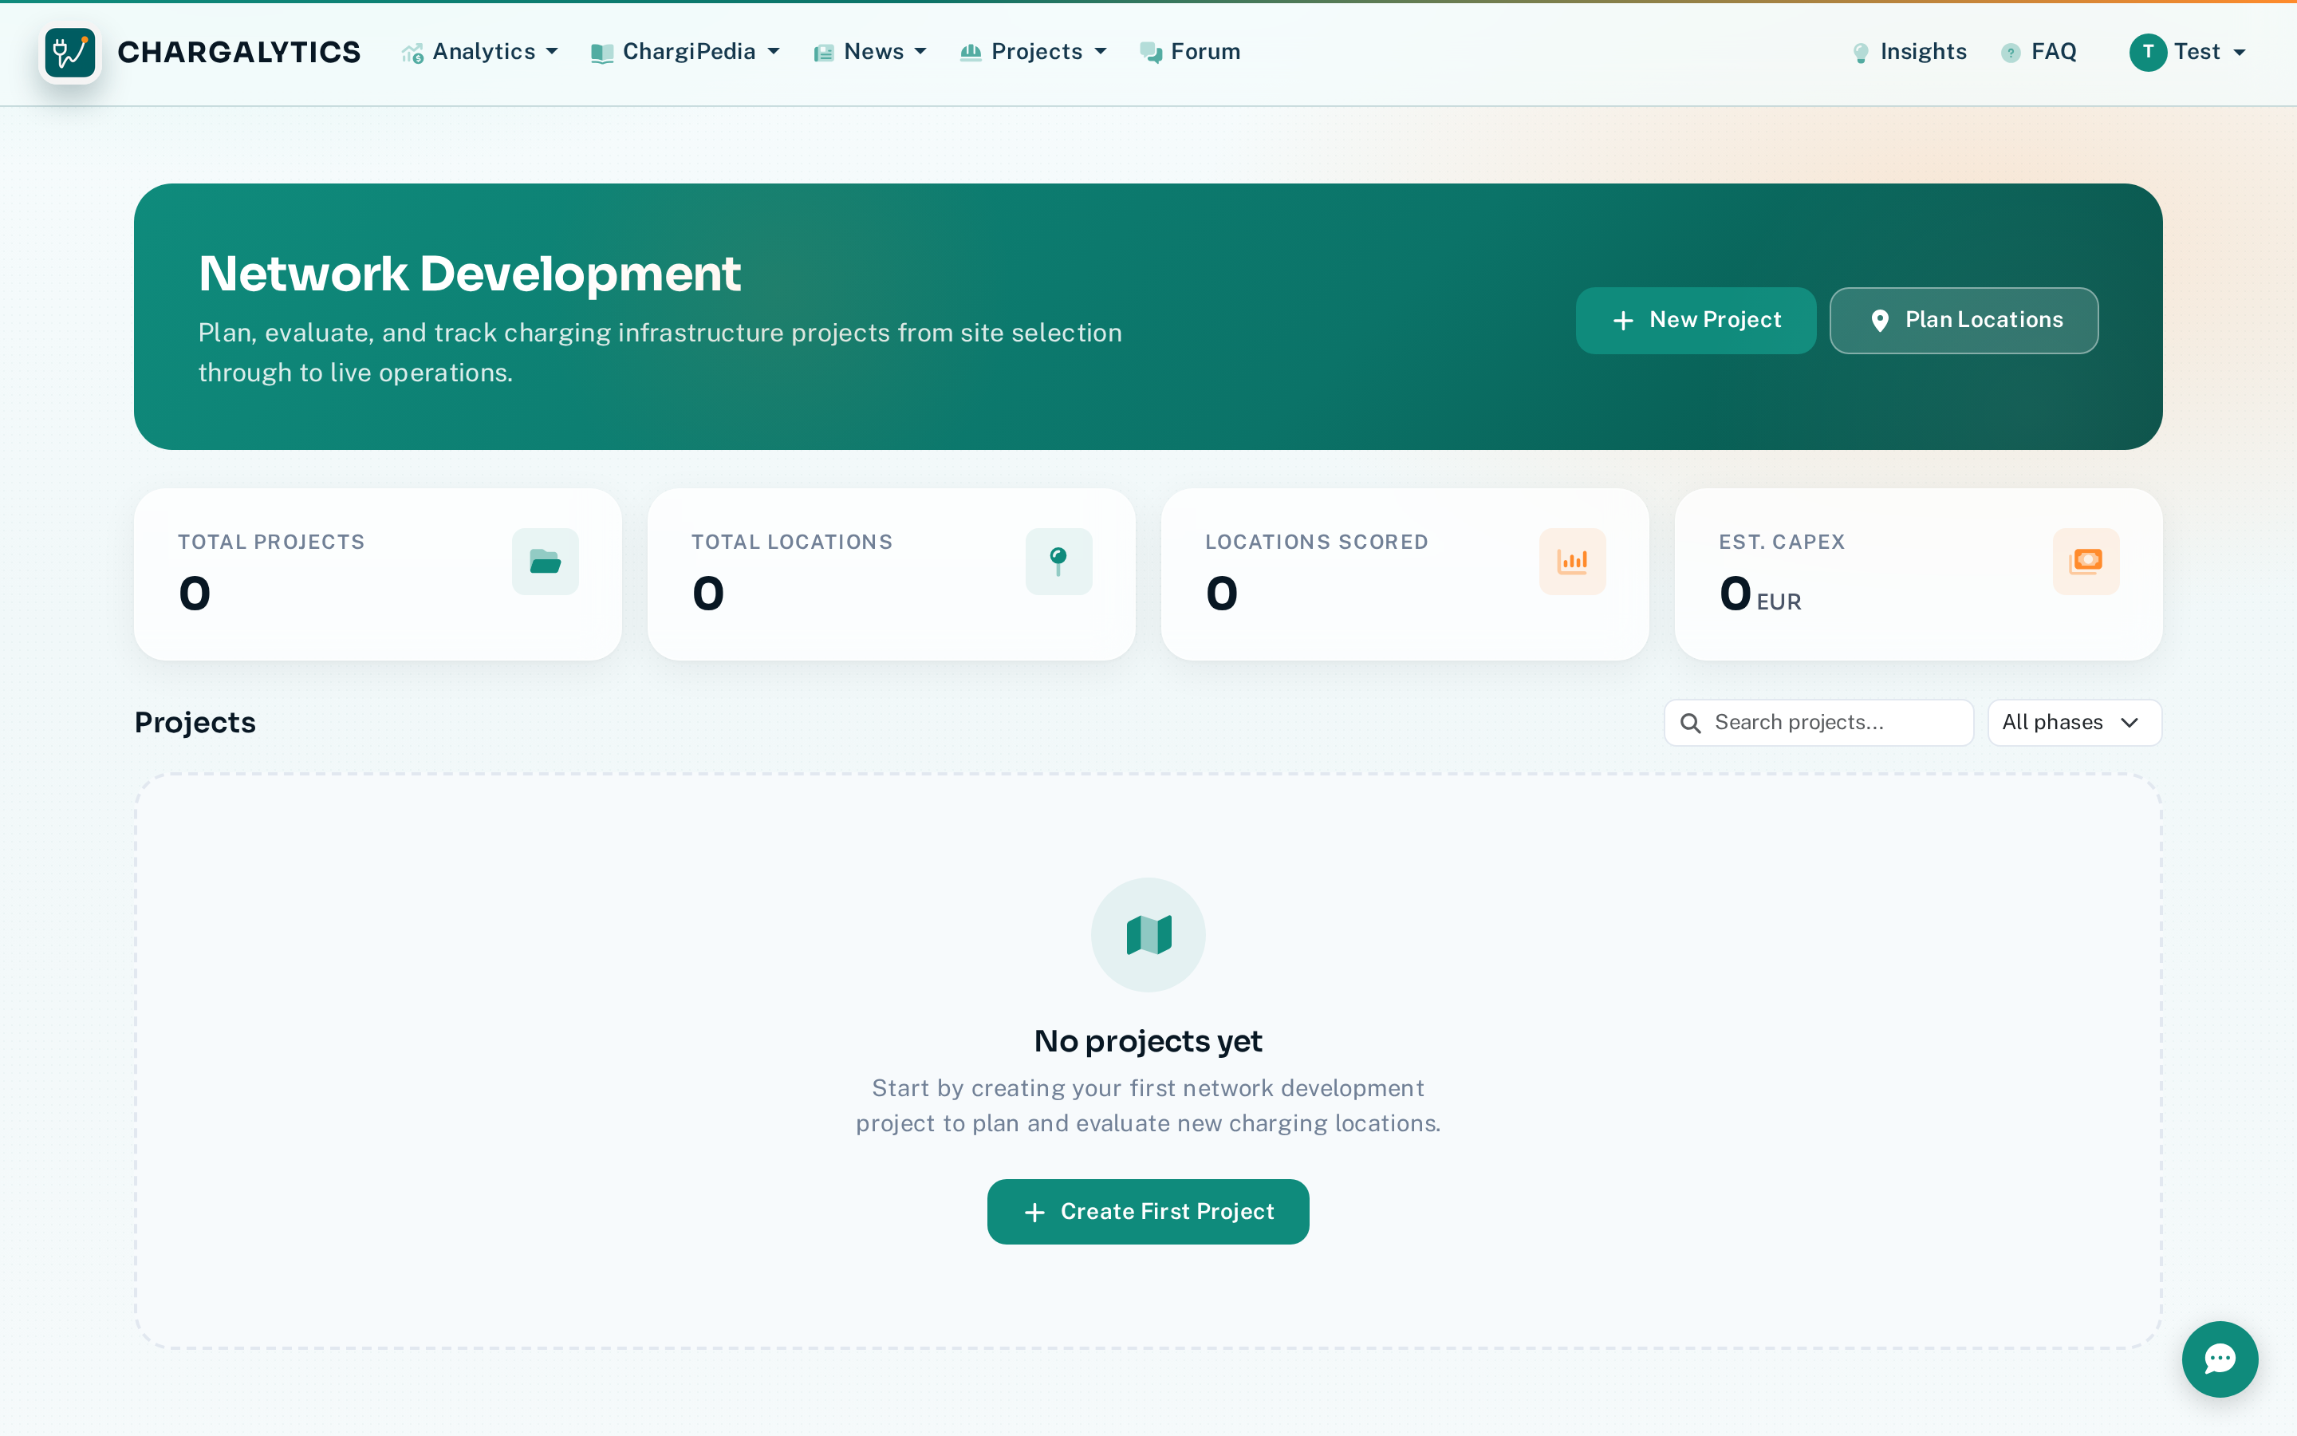This screenshot has height=1436, width=2297.
Task: Click the LOCATIONS SCORED label
Action: 1317,542
